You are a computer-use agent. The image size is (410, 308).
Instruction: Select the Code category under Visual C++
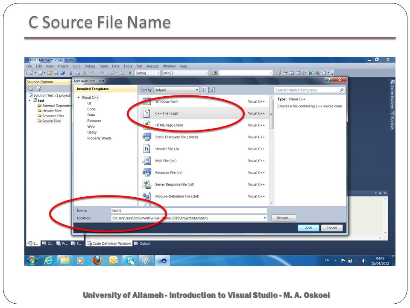click(x=91, y=109)
